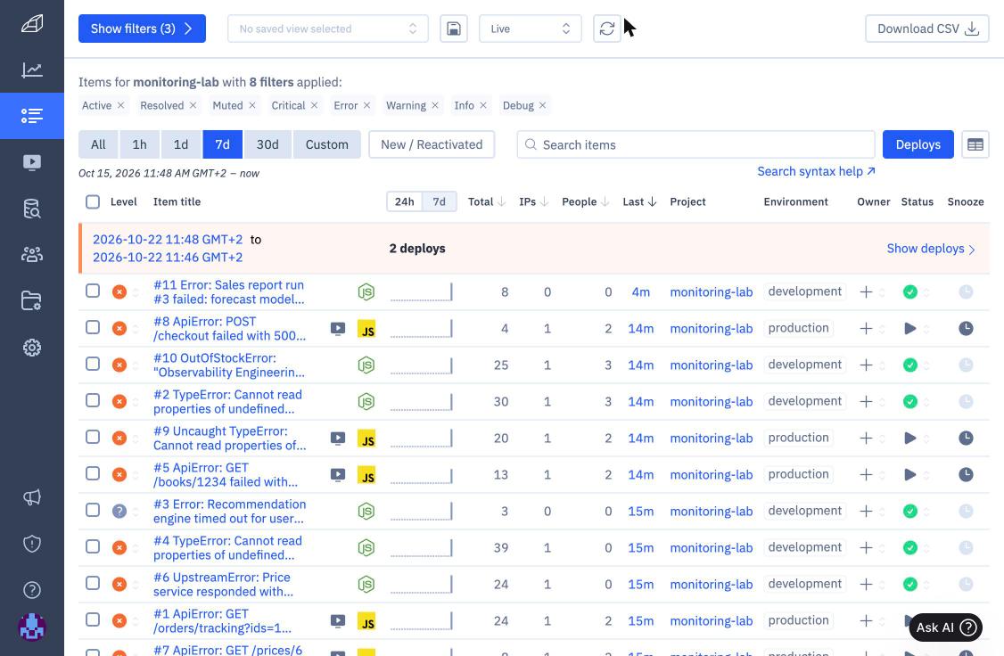
Task: Open the help question mark sidebar icon
Action: coord(32,590)
